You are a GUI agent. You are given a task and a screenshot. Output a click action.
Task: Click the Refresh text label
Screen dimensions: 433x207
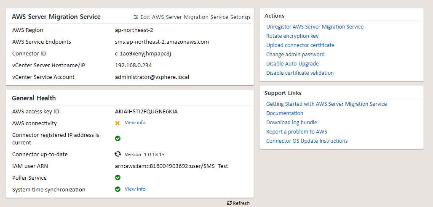241,203
